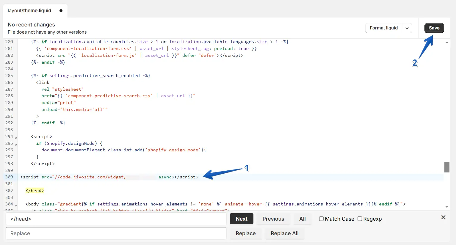Enable the Match Case checkbox

[321, 219]
